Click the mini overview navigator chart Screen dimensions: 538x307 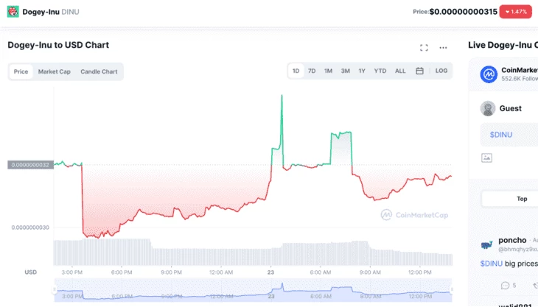coord(253,290)
